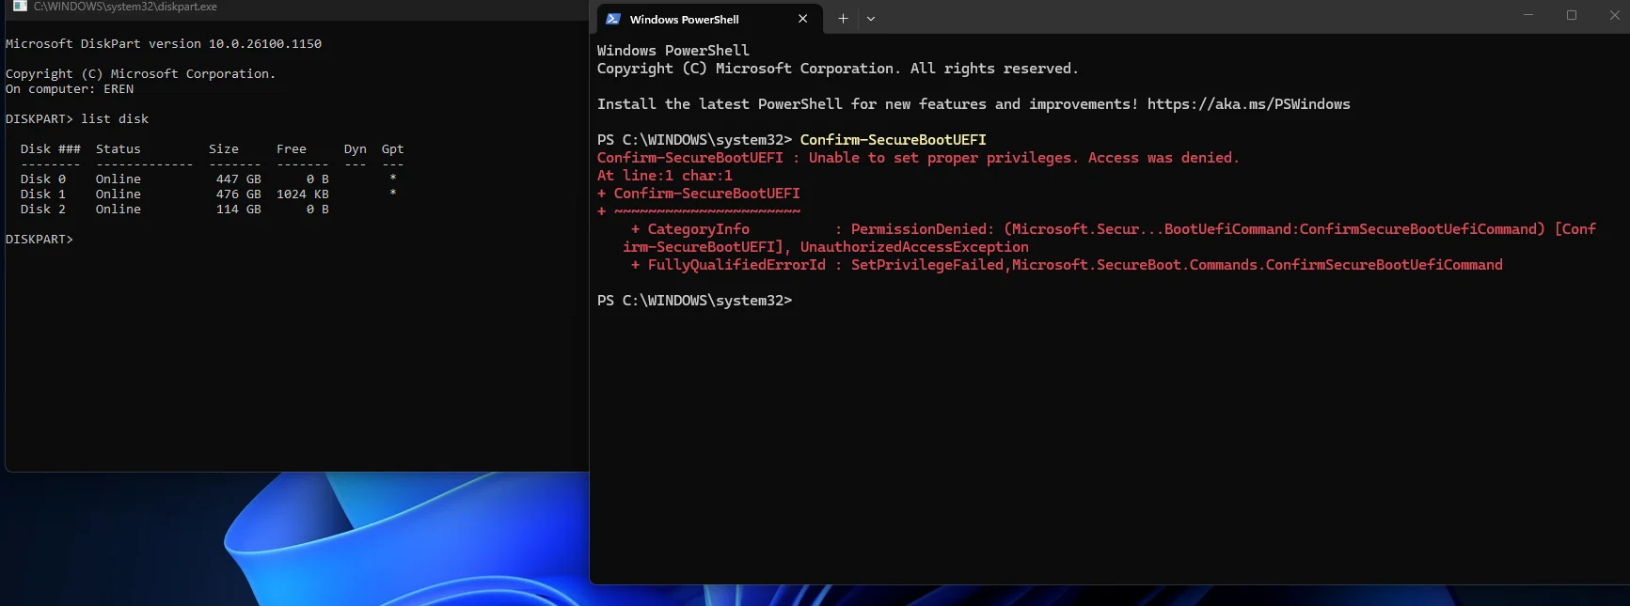Minimize the Windows Terminal window

coord(1528,15)
